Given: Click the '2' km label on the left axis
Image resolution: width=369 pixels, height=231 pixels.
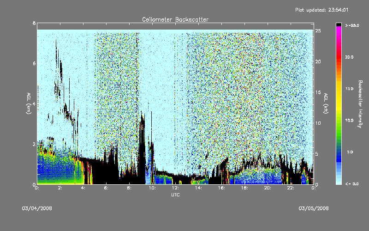Looking at the screenshot, I should [34, 144].
